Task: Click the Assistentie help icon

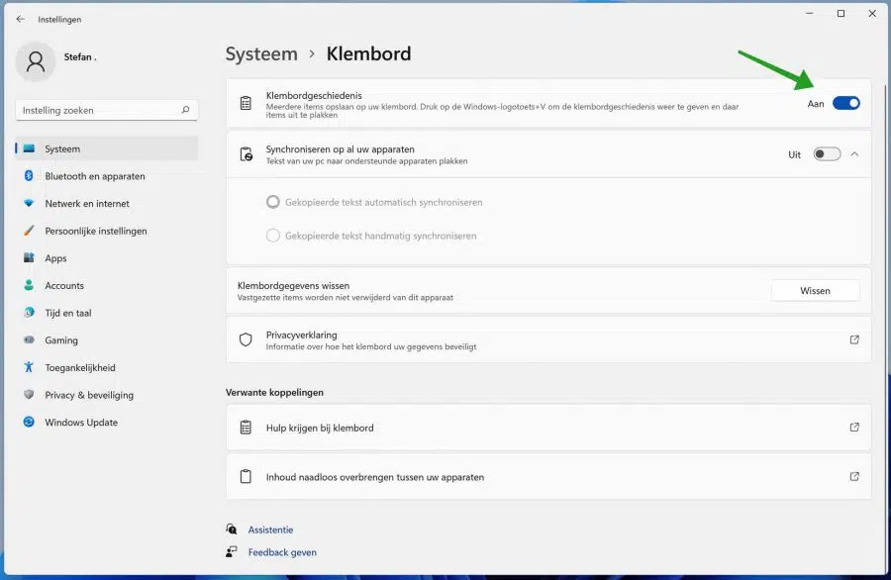Action: (232, 529)
